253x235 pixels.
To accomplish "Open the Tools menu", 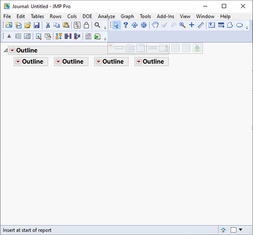I will [x=145, y=16].
